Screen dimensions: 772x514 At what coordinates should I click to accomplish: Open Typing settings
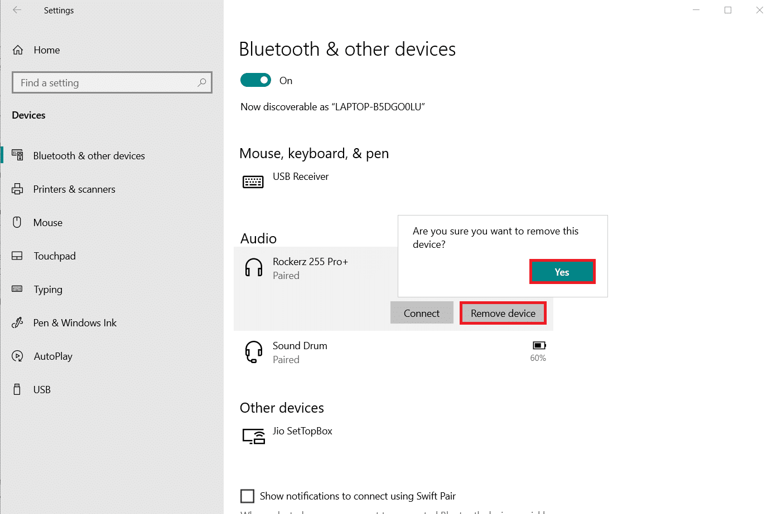click(48, 290)
